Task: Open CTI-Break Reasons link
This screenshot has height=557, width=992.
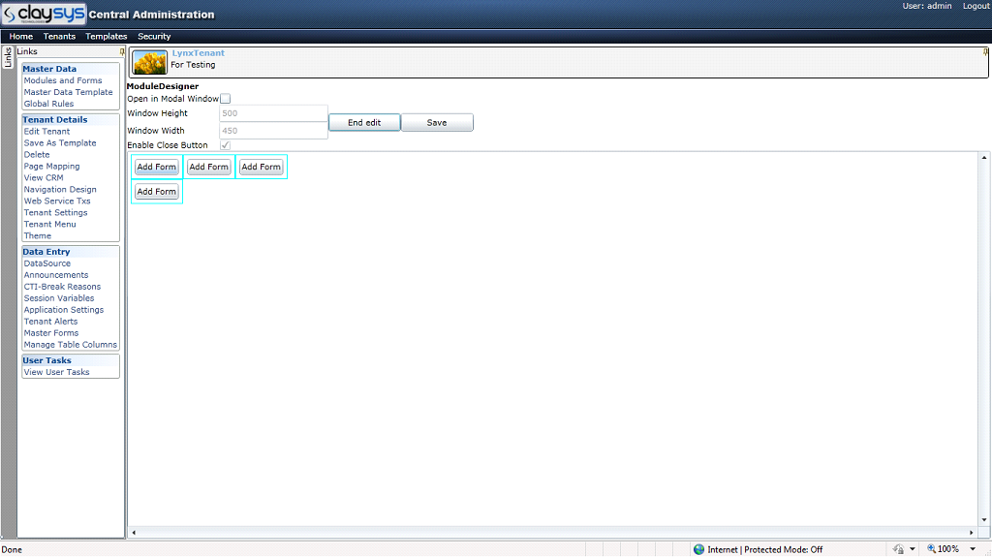Action: (x=62, y=287)
